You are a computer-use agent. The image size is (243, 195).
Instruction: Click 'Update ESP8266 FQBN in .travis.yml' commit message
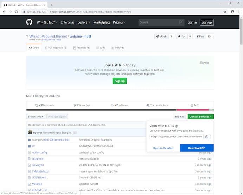(100, 165)
